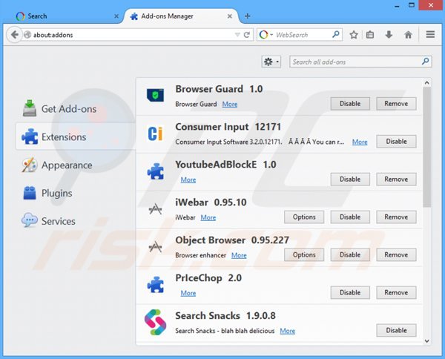445x359 pixels.
Task: Open the add-ons tools gear dropdown
Action: [x=271, y=62]
